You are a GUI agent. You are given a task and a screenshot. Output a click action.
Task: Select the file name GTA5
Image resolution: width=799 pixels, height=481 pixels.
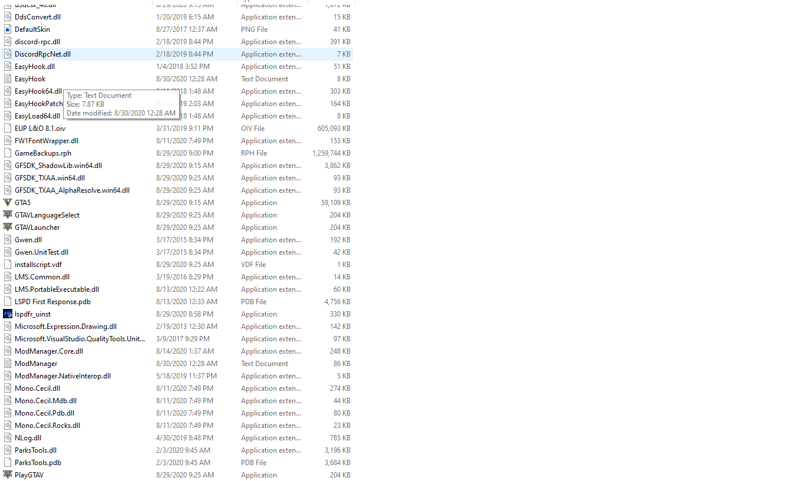click(22, 203)
